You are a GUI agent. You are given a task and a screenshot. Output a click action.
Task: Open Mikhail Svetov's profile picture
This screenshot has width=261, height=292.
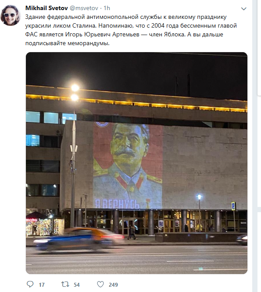[11, 15]
